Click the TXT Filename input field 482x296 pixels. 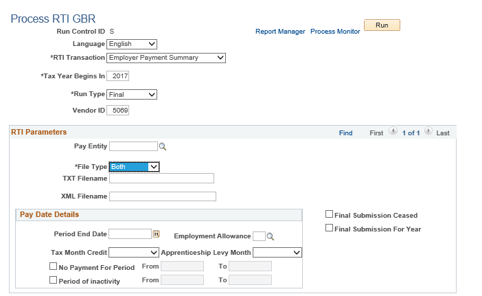[161, 179]
